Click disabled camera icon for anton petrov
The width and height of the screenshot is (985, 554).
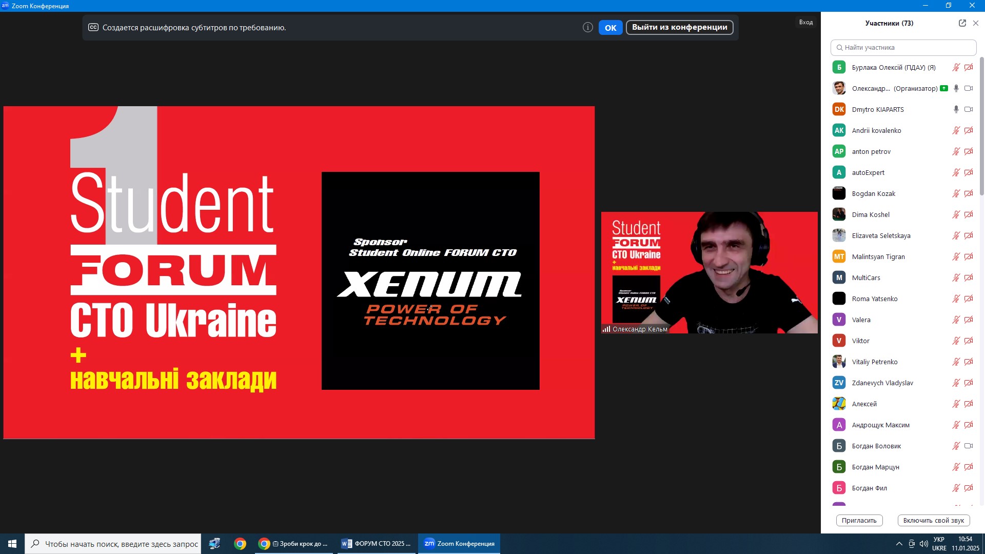(969, 151)
